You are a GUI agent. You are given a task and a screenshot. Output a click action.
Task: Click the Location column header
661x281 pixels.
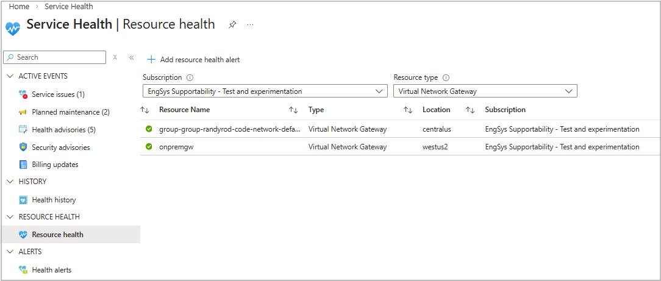click(437, 110)
